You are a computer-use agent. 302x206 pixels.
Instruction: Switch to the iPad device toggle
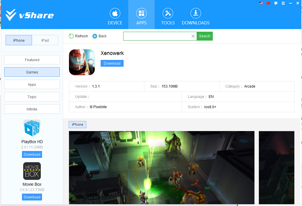(45, 40)
